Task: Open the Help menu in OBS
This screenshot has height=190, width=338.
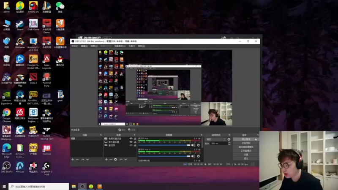Action: pos(142,46)
